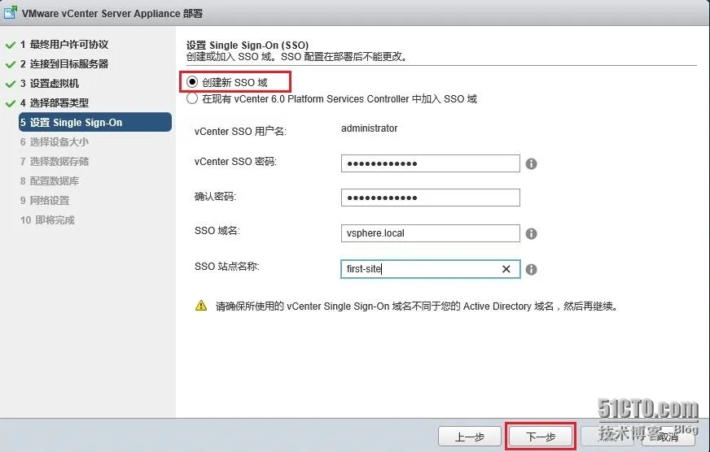Click the 下一步 (Next) button
710x452 pixels.
[x=541, y=437]
